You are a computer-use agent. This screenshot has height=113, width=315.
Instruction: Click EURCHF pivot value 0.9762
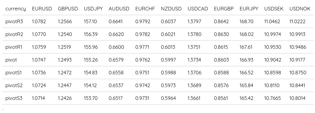click(143, 60)
